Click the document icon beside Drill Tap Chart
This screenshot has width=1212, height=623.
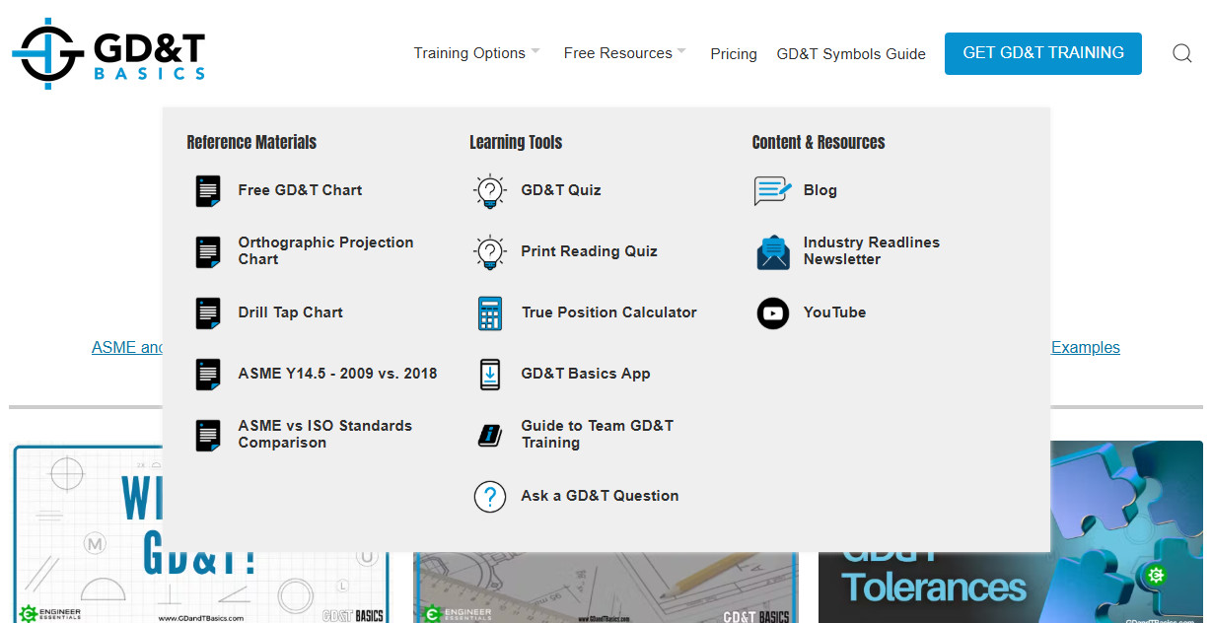pos(208,312)
